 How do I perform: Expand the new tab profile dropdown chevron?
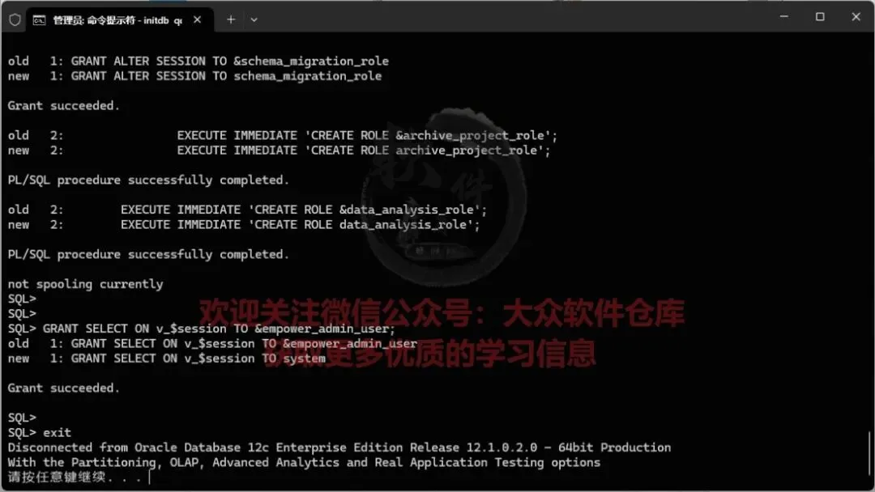point(254,20)
